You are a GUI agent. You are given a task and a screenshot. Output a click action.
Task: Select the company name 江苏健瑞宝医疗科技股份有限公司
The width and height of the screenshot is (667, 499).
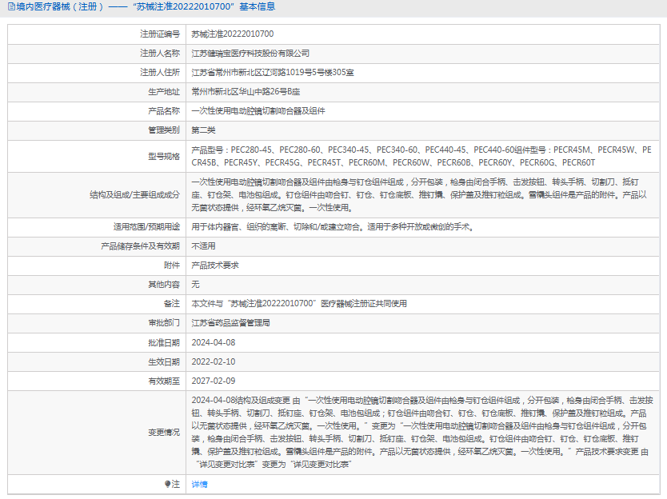(x=250, y=53)
